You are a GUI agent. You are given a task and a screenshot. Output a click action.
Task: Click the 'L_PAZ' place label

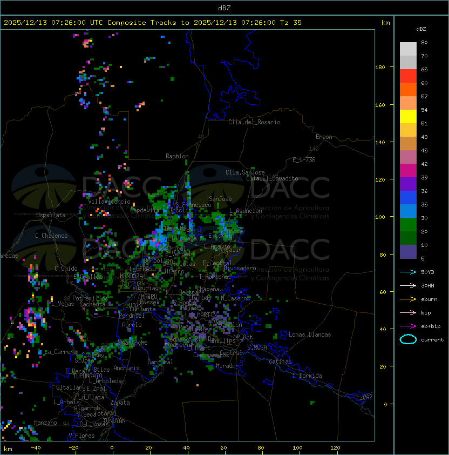coord(364,398)
